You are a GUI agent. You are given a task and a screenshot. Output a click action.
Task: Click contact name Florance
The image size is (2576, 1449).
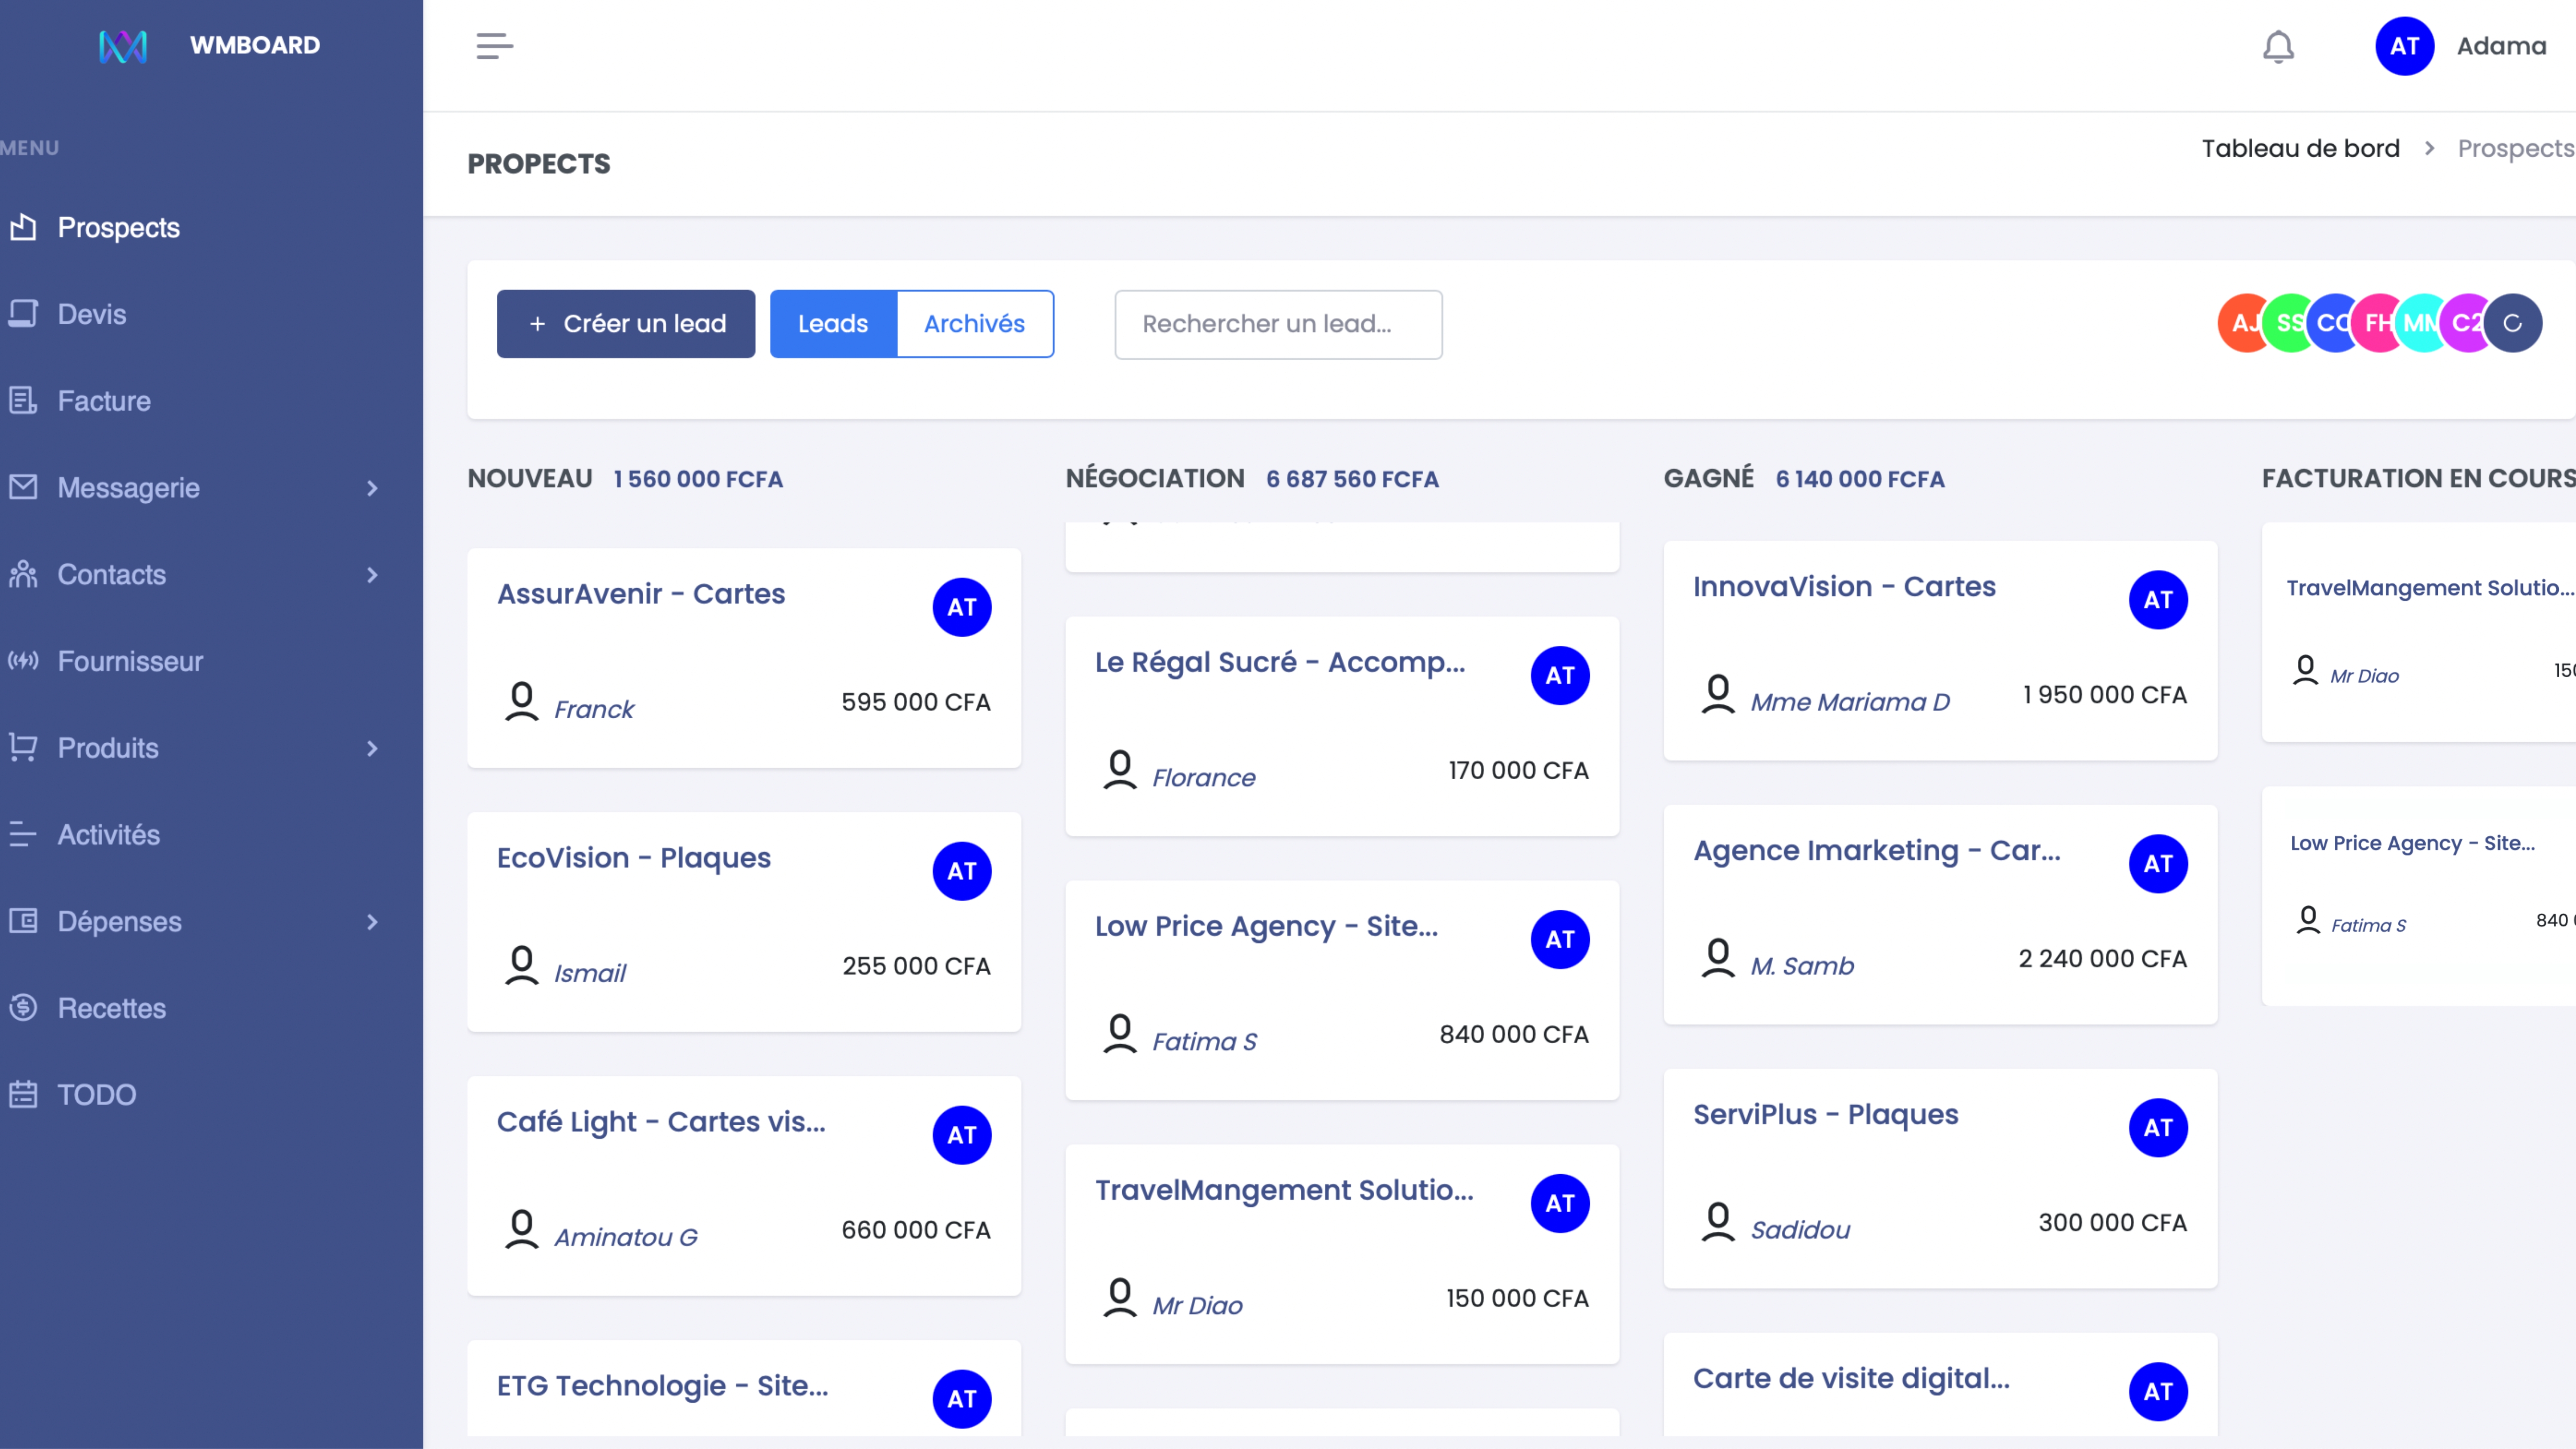click(1203, 778)
